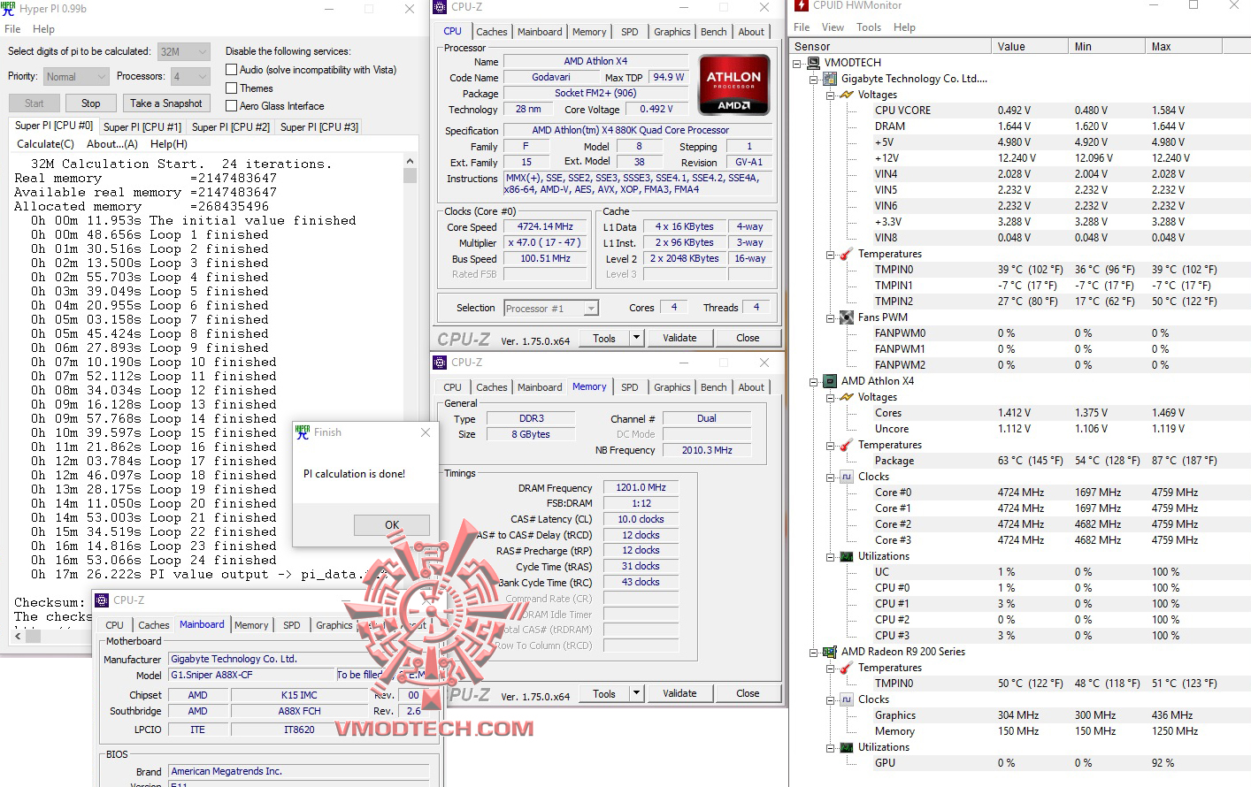Collapse the AMD Athlon X4 node in HWMonitor
The image size is (1251, 787).
tap(814, 381)
